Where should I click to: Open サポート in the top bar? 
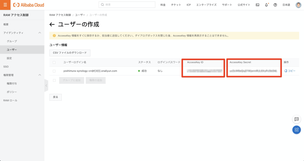227,5
